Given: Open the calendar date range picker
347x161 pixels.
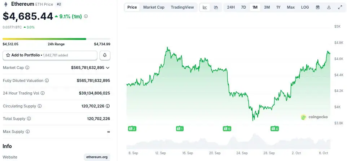Looking at the screenshot, I should pos(318,7).
